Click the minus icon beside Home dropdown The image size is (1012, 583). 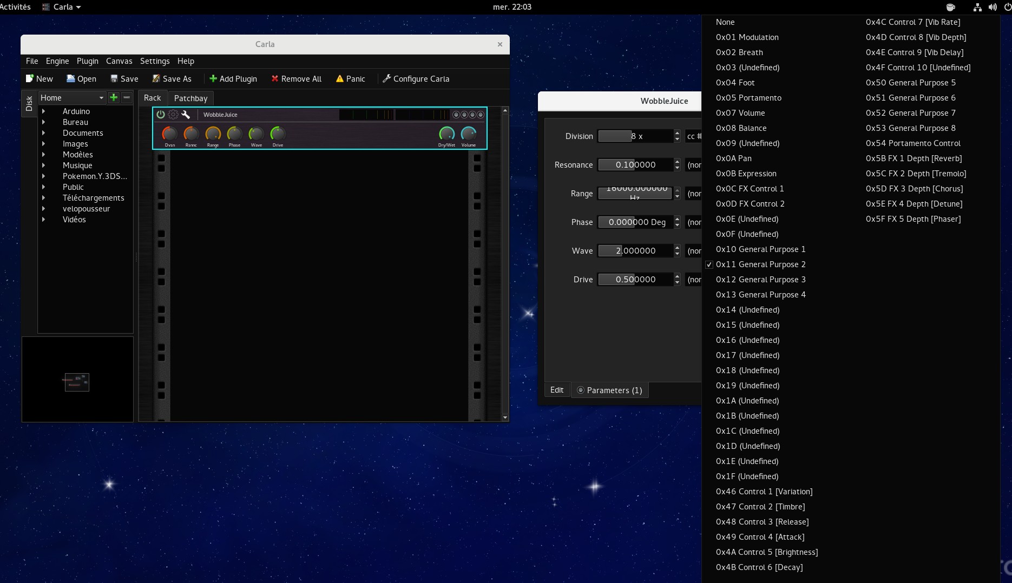127,97
